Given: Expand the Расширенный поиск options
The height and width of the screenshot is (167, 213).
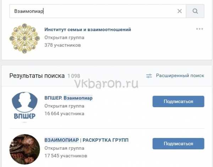Looking at the screenshot, I should coord(180,76).
